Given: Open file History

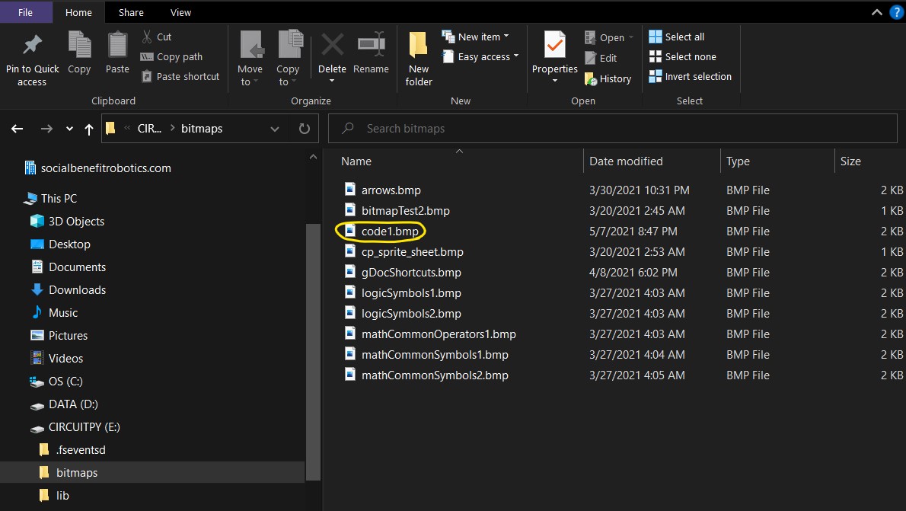Looking at the screenshot, I should (608, 78).
